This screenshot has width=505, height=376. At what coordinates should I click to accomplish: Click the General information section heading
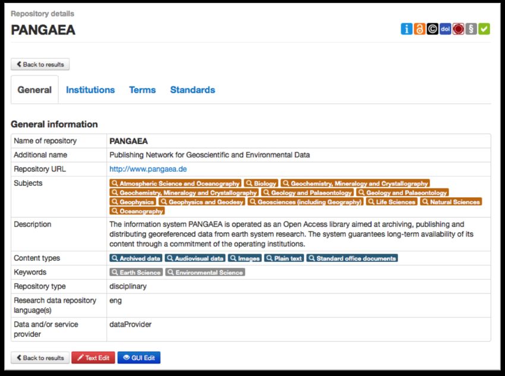(54, 124)
